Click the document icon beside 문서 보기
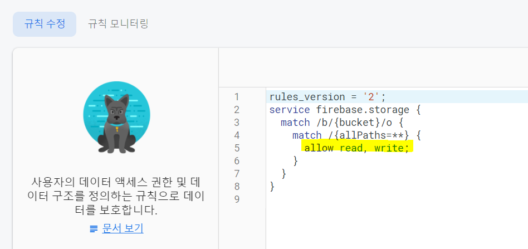Image resolution: width=528 pixels, height=249 pixels. point(94,229)
